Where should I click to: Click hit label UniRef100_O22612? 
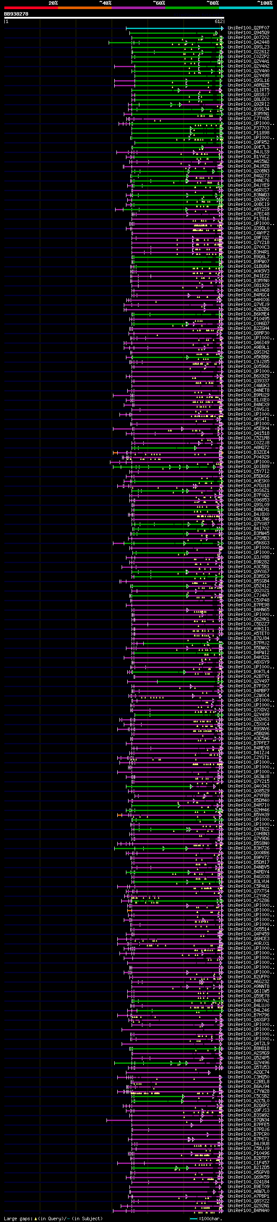click(248, 52)
